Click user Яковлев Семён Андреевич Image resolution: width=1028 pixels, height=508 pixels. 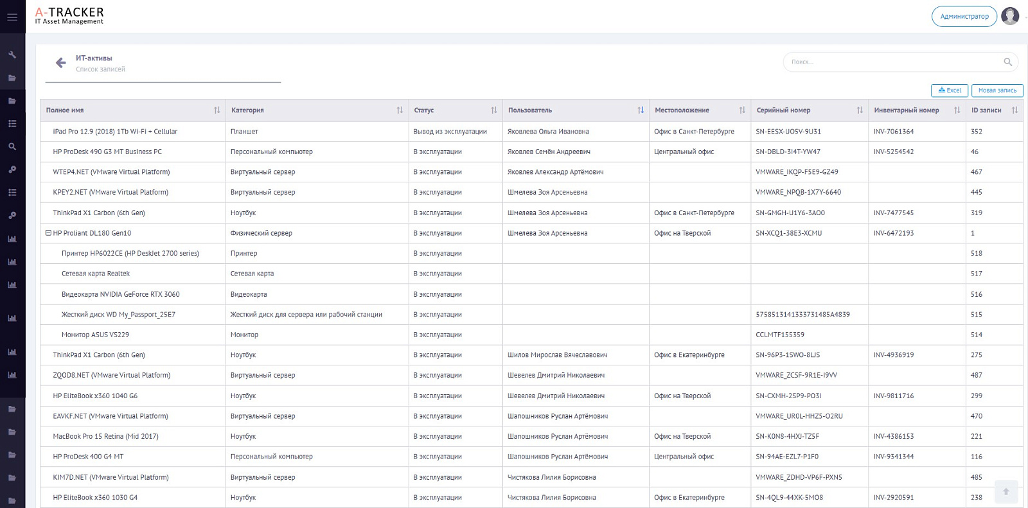click(549, 152)
